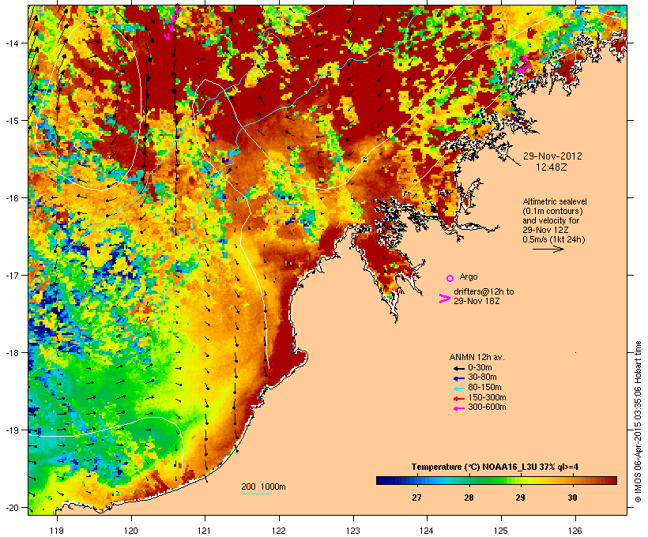The image size is (648, 537).
Task: Click the magenta 300-600m legend arrow
Action: 458,408
